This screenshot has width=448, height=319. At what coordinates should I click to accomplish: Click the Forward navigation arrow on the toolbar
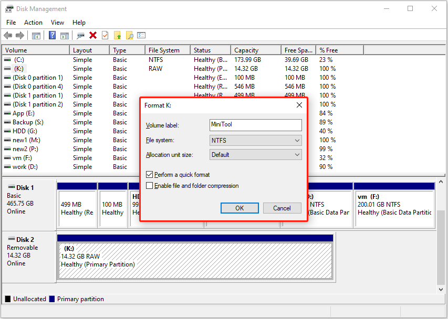coord(20,35)
